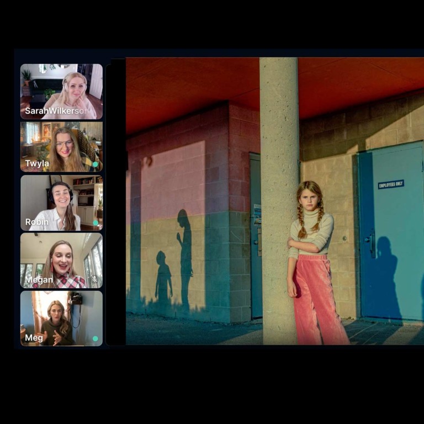
Task: Select Sarah Wilkerson's video tile
Action: coord(61,92)
